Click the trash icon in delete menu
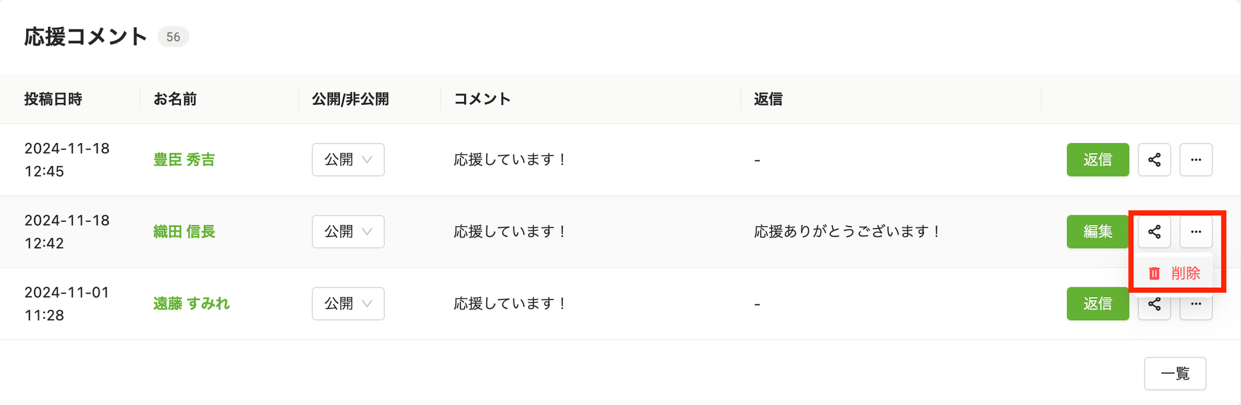Viewport: 1241px width, 405px height. tap(1154, 273)
